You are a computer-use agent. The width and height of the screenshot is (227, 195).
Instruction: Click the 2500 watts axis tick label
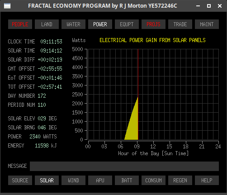[77, 95]
